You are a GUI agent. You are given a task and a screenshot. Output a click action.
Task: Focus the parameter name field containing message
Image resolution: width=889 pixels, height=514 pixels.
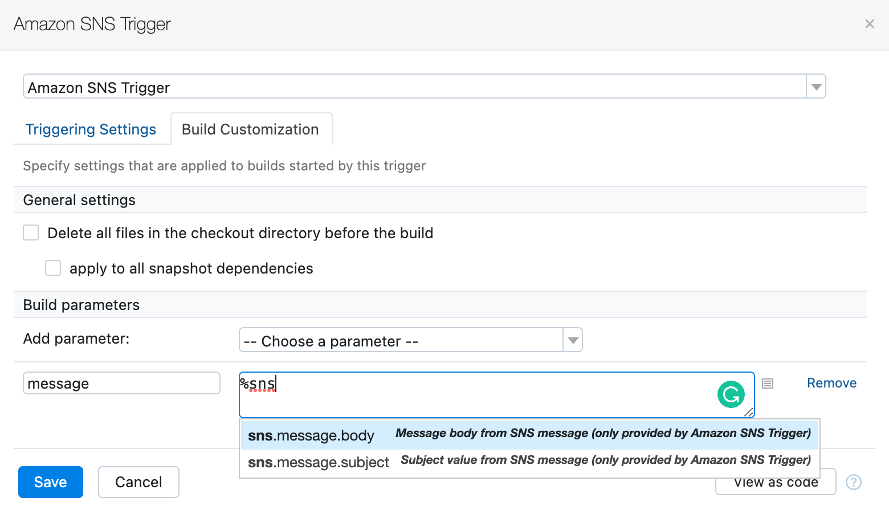click(121, 384)
